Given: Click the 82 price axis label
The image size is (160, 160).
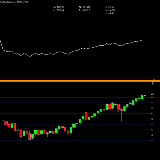Looking at the screenshot, I should 152,119.
